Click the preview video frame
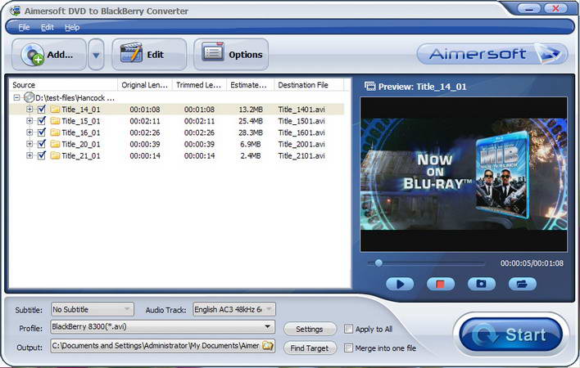580x368 pixels. tap(464, 174)
